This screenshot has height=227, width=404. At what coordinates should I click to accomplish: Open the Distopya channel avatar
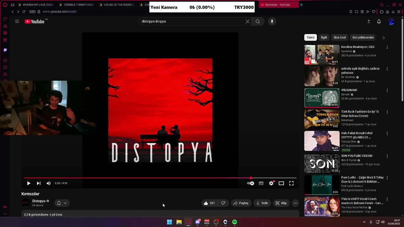coord(26,203)
